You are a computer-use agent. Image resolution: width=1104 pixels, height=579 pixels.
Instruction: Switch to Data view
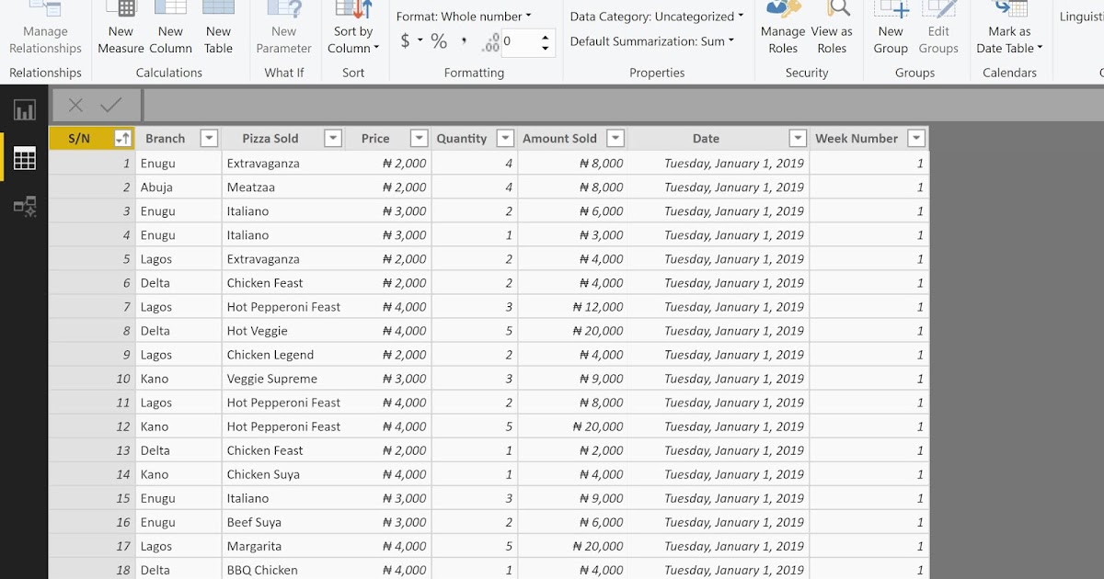coord(24,158)
